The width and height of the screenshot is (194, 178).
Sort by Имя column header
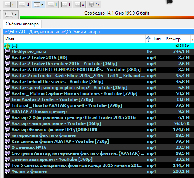[75, 39]
